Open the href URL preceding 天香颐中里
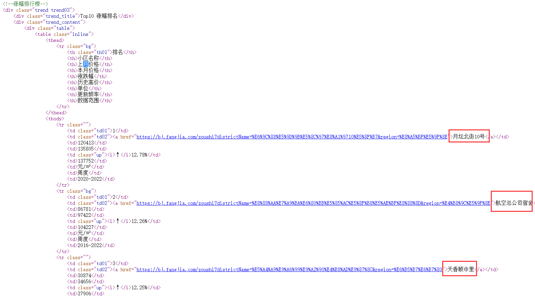This screenshot has height=296, width=535. (x=289, y=270)
